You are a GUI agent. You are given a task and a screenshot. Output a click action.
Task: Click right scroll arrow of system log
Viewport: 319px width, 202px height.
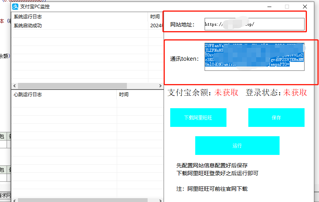coord(160,86)
